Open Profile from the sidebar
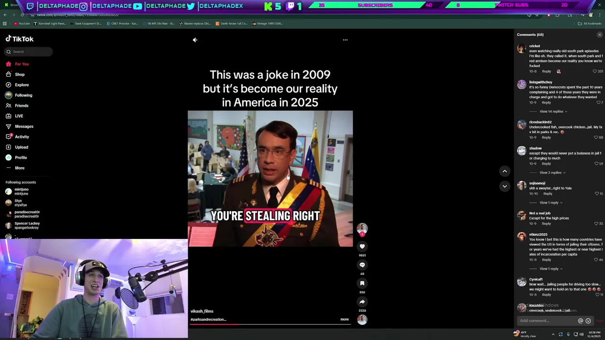Screen dimensions: 605x340 [16, 158]
